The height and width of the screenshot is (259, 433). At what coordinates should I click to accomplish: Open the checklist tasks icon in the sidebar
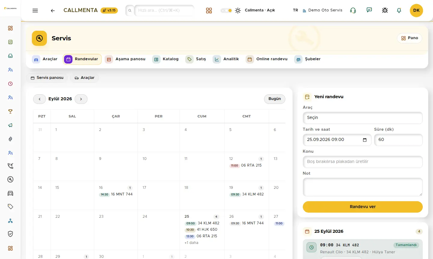[11, 42]
